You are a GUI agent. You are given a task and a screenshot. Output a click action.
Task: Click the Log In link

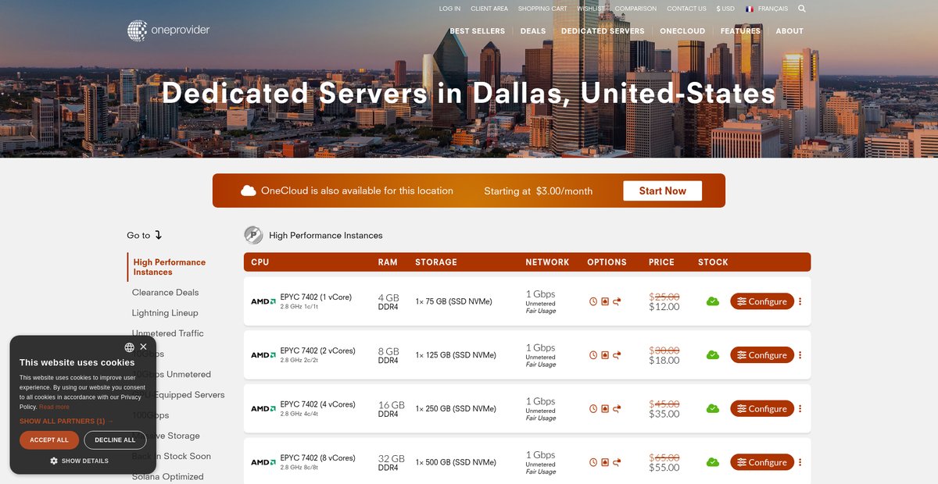449,9
